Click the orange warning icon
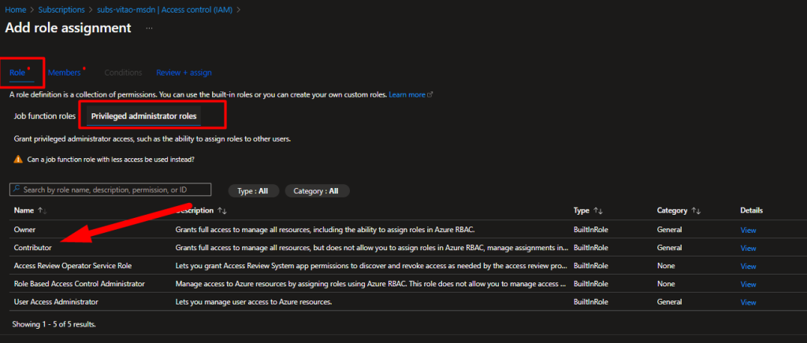This screenshot has width=807, height=343. tap(18, 159)
